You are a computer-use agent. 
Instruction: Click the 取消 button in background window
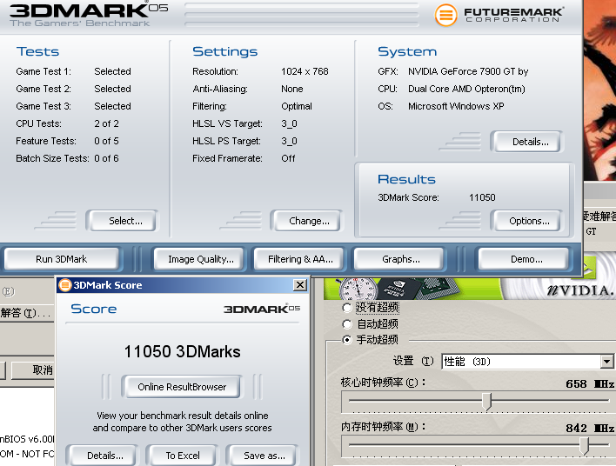coord(33,370)
